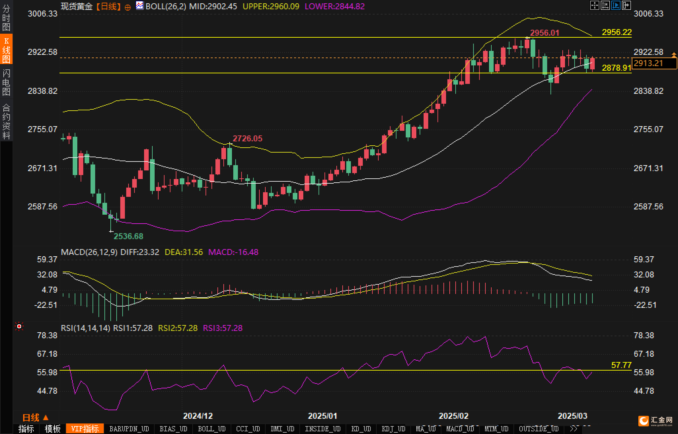Image resolution: width=678 pixels, height=434 pixels.
Task: Apply the MACD_UD indicator
Action: 460,429
